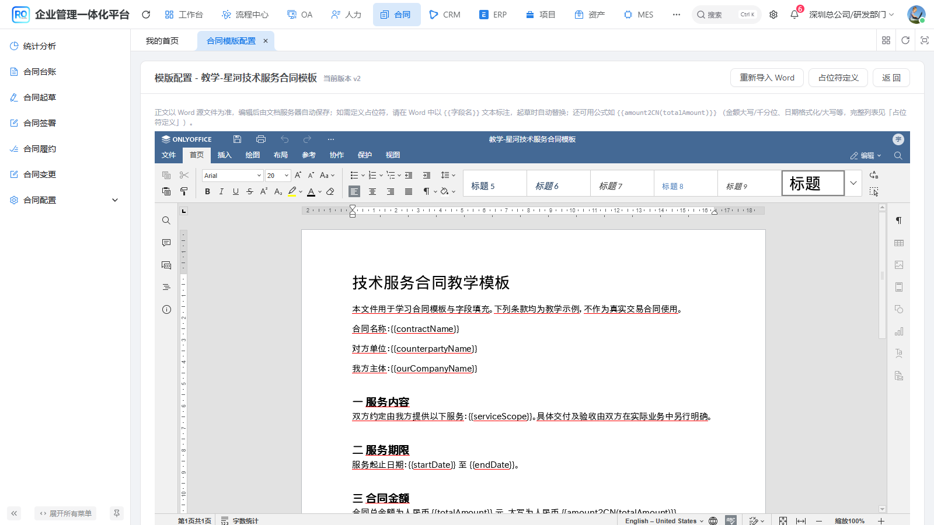Click the Clear style eraser icon
934x525 pixels.
(x=330, y=191)
